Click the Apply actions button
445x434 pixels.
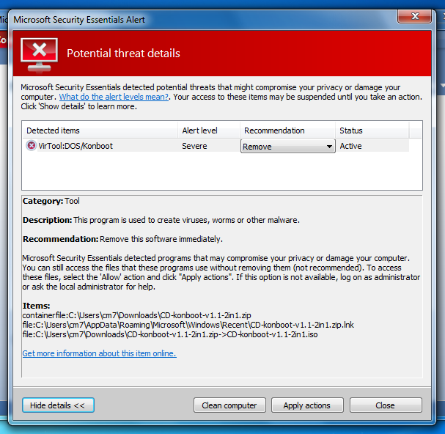[x=307, y=405]
